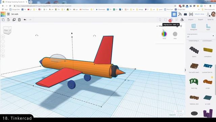Select the Hole striped swatch
This screenshot has height=122, width=216.
(175, 34)
